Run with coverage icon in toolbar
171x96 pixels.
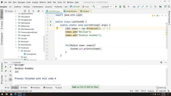click(x=124, y=7)
